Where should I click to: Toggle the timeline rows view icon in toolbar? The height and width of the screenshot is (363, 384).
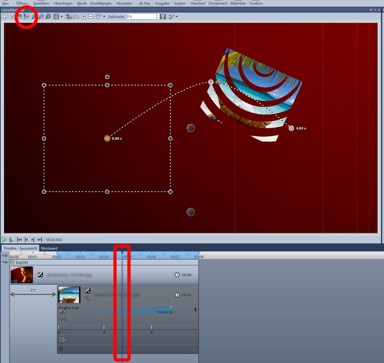click(20, 17)
